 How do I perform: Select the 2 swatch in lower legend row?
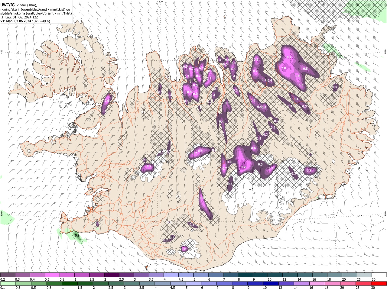click(100, 283)
